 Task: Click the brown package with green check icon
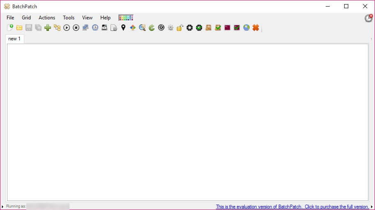(x=218, y=28)
